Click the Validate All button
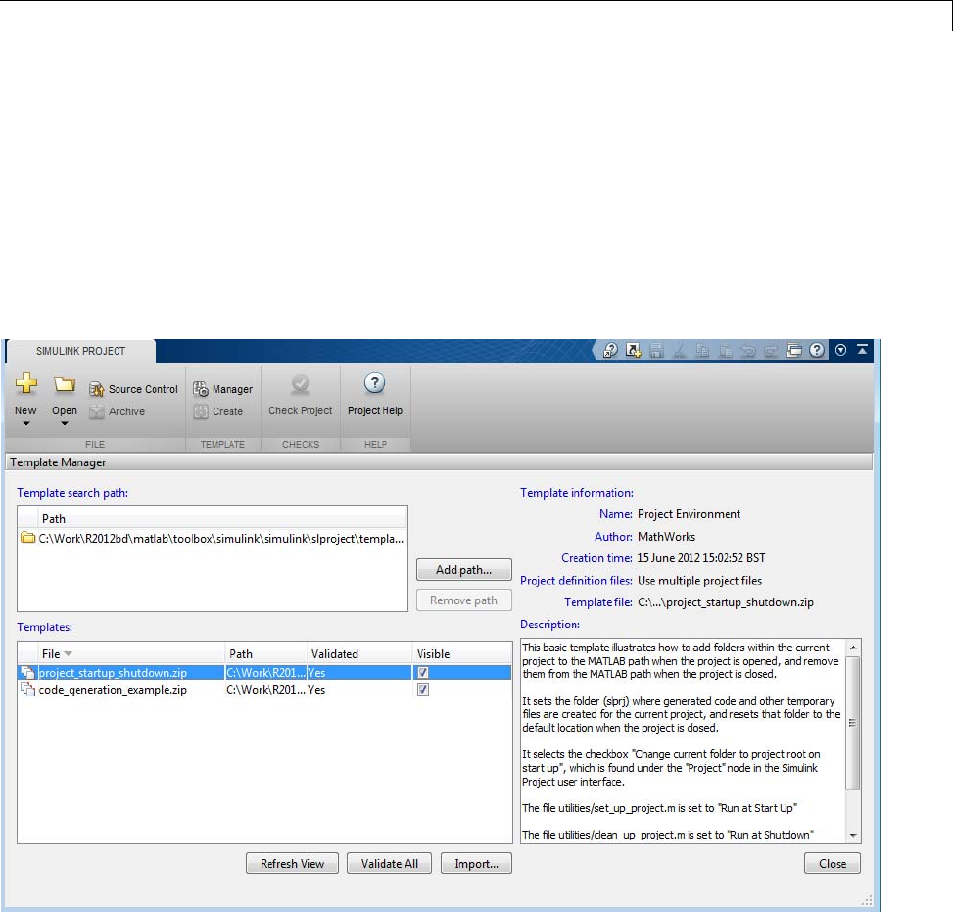 (x=390, y=863)
